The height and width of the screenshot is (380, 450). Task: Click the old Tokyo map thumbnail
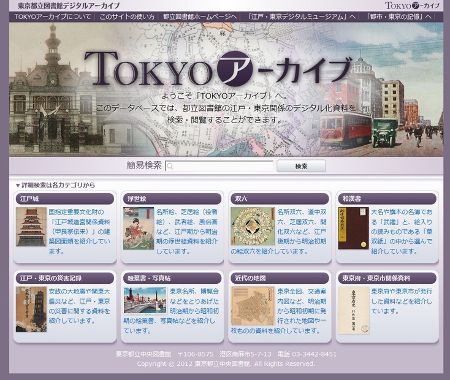[x=253, y=306]
